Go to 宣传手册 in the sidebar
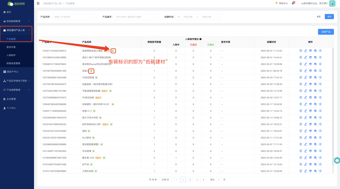Viewport: 340px width, 189px height. point(11,47)
